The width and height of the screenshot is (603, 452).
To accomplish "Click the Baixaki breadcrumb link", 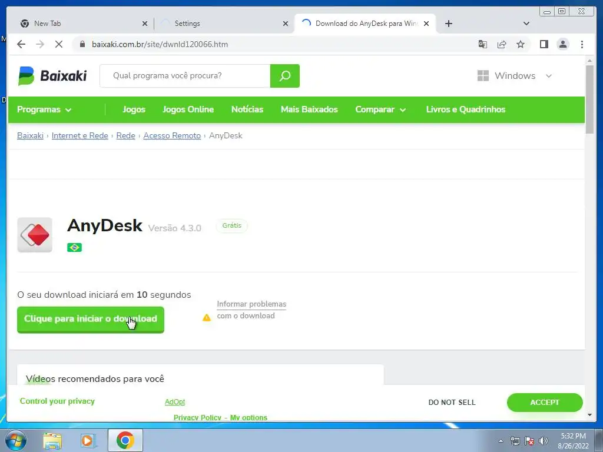I will 30,136.
